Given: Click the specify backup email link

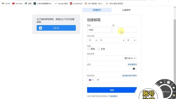Looking at the screenshot, I should pos(130,76).
